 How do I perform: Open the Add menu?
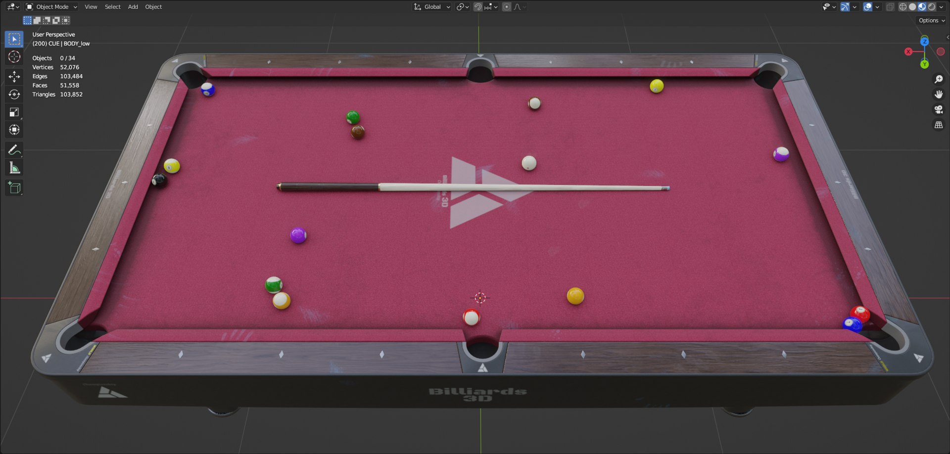[x=133, y=7]
